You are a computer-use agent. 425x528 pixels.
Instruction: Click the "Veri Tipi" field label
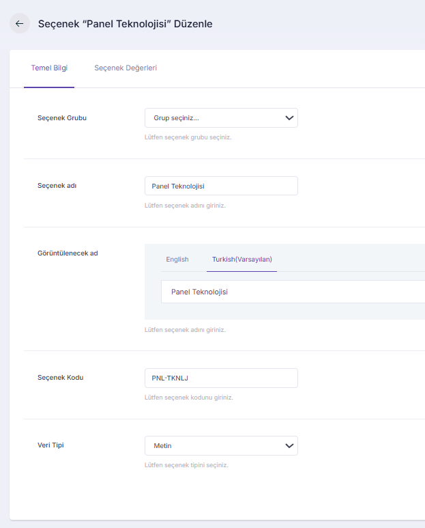pos(52,445)
